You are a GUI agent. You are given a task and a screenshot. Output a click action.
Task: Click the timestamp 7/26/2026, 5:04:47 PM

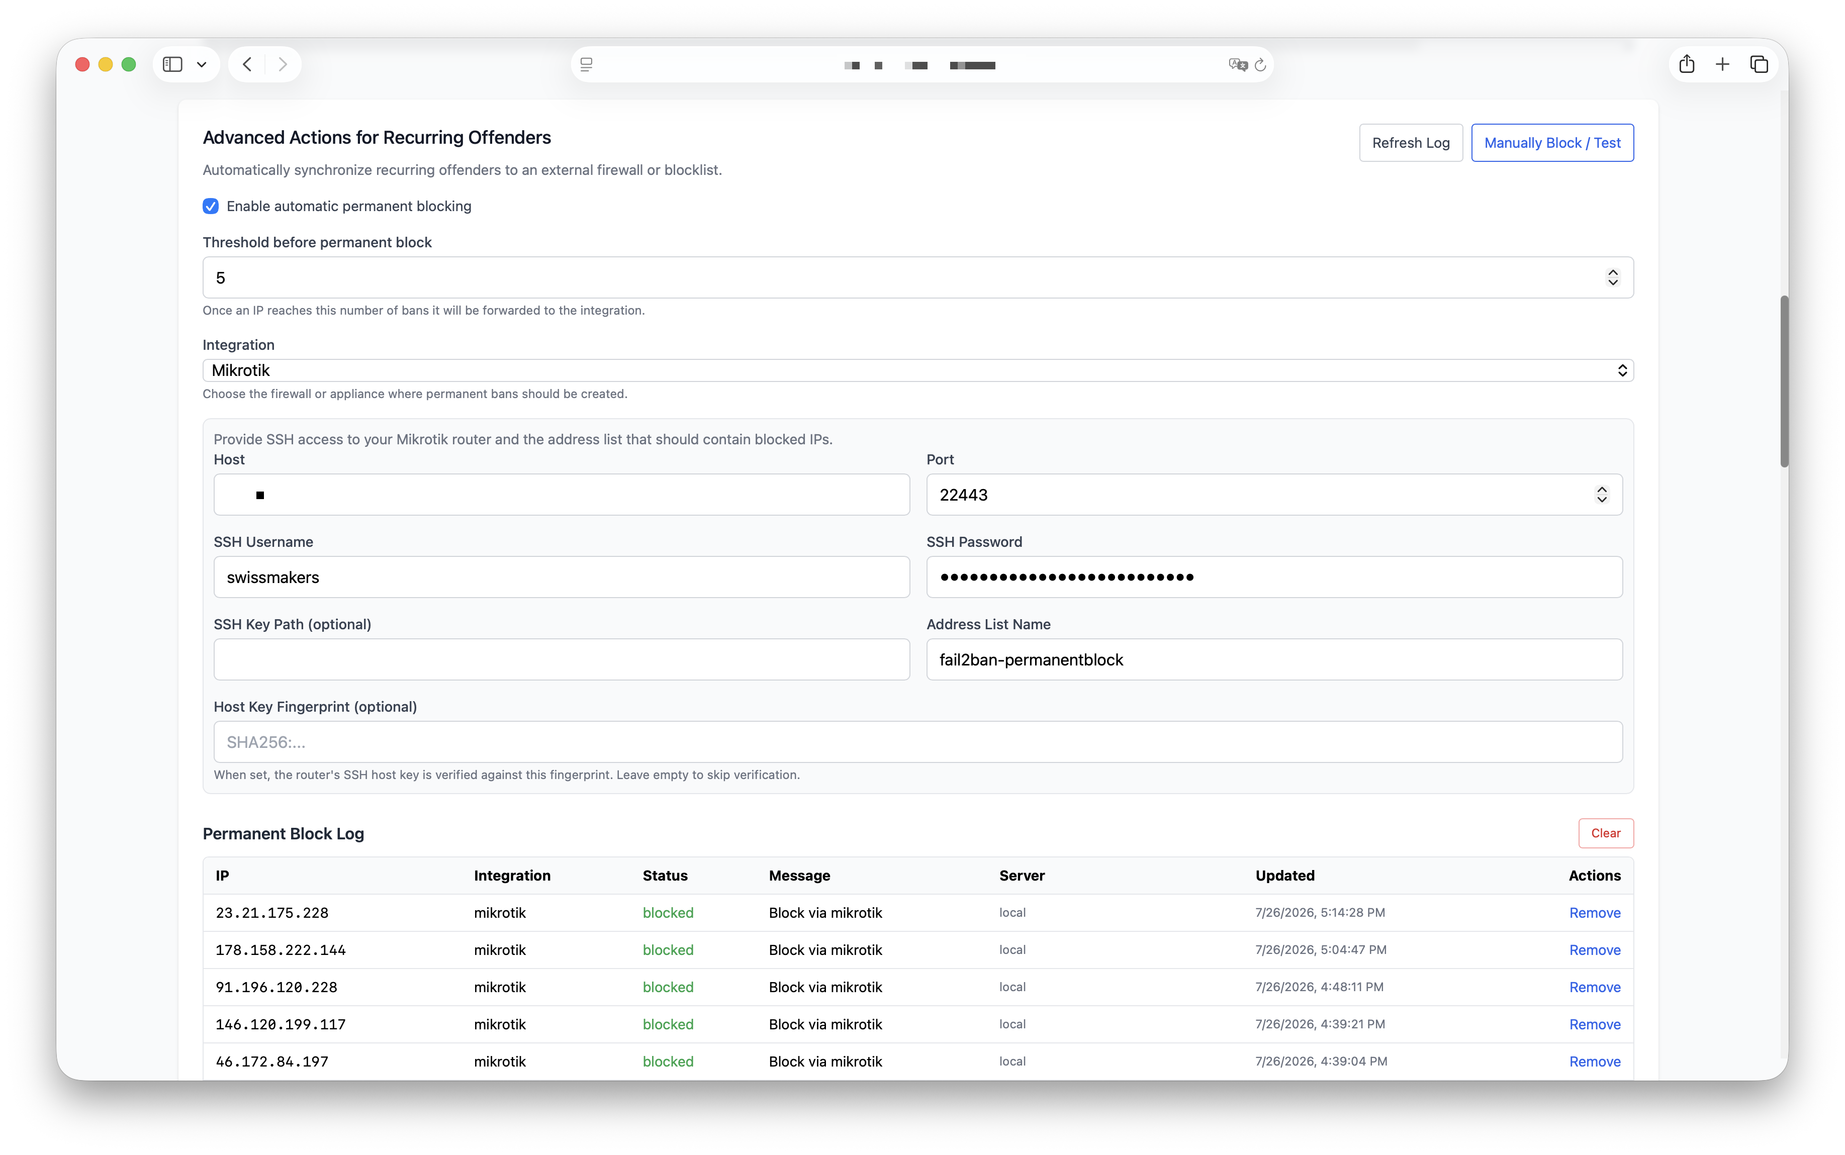[1321, 950]
